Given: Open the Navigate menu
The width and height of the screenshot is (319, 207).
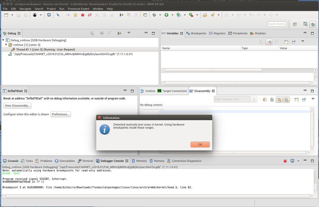Looking at the screenshot, I should [x=25, y=9].
